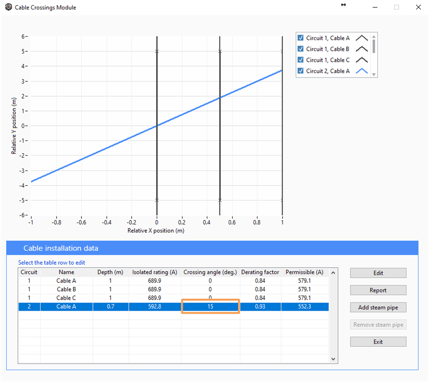Image resolution: width=429 pixels, height=382 pixels.
Task: Click the legend scrollbar down arrow
Action: tap(374, 75)
